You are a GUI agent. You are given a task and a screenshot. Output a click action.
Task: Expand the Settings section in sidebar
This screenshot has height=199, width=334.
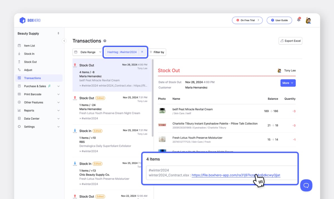click(29, 127)
